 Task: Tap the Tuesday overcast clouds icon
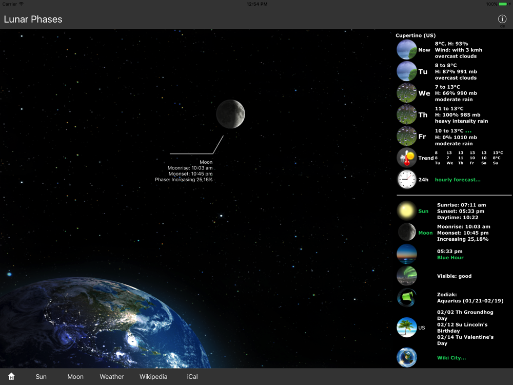pos(407,71)
